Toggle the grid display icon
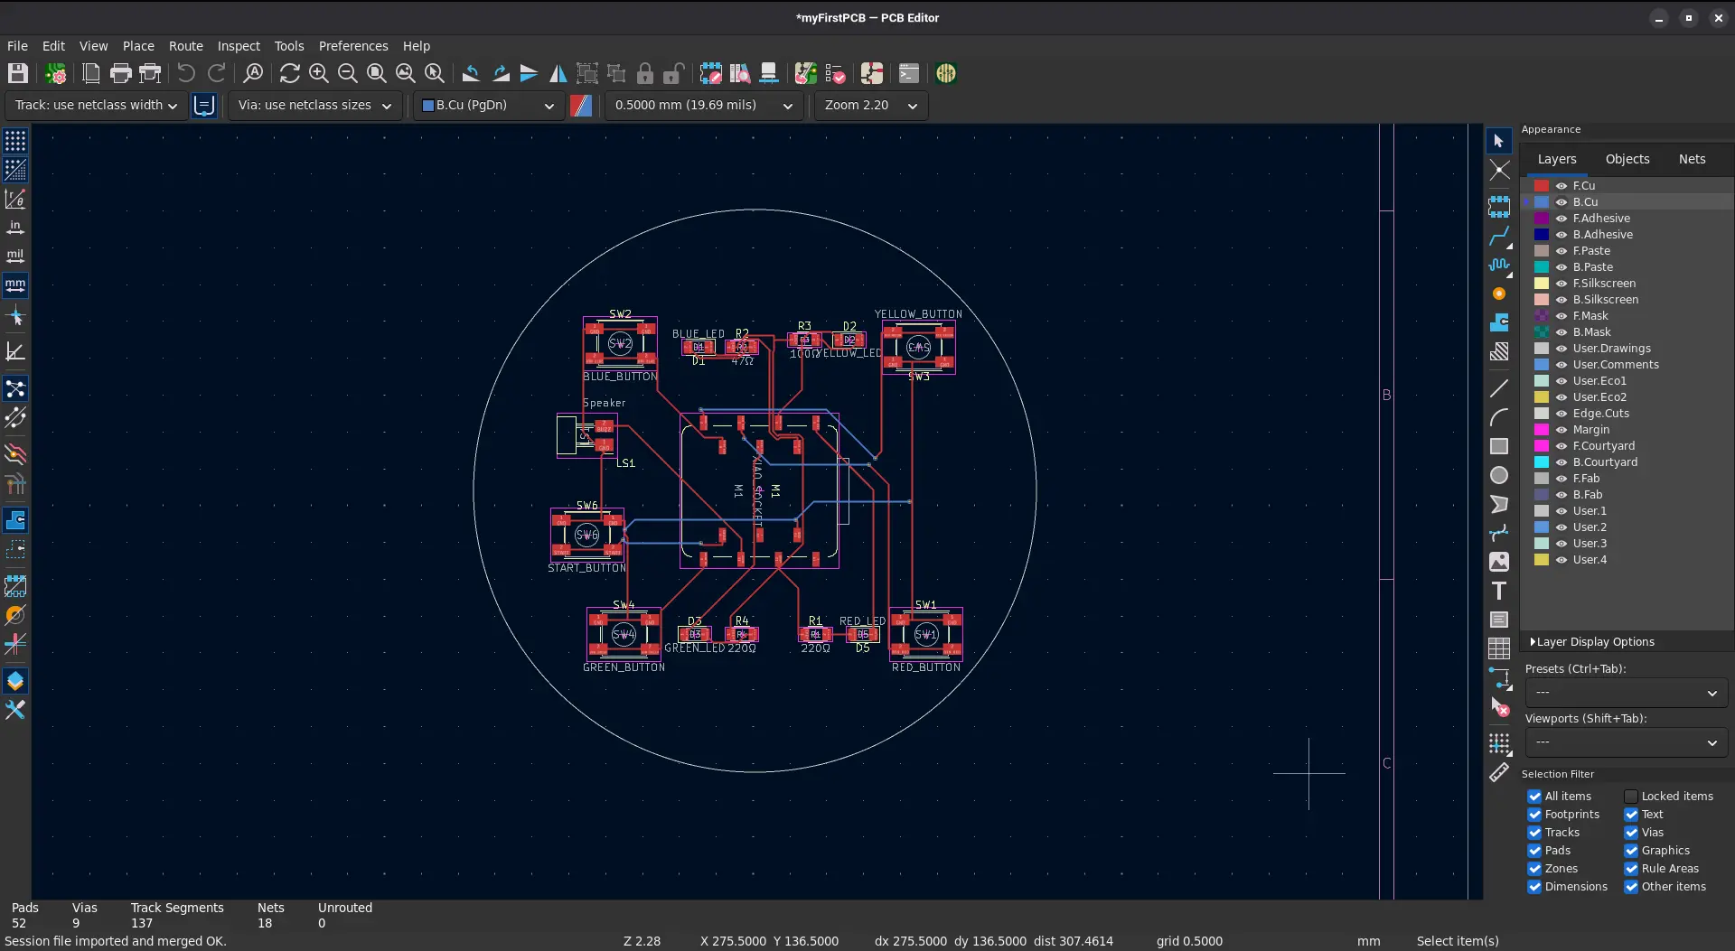Viewport: 1735px width, 951px height. click(x=15, y=140)
